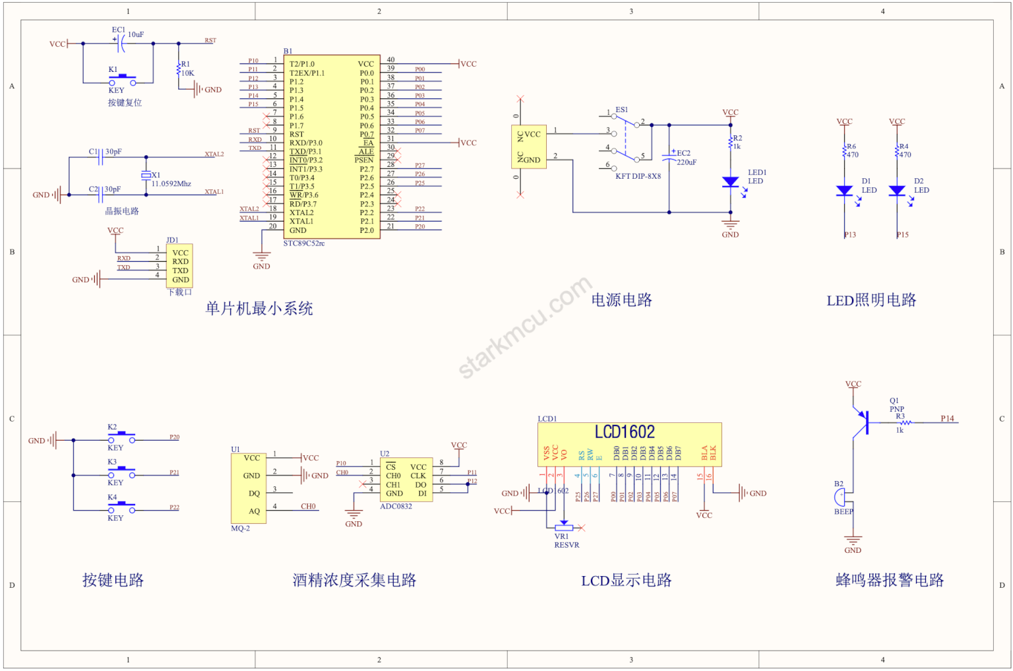Select the D1 LED symbol

coord(845,191)
